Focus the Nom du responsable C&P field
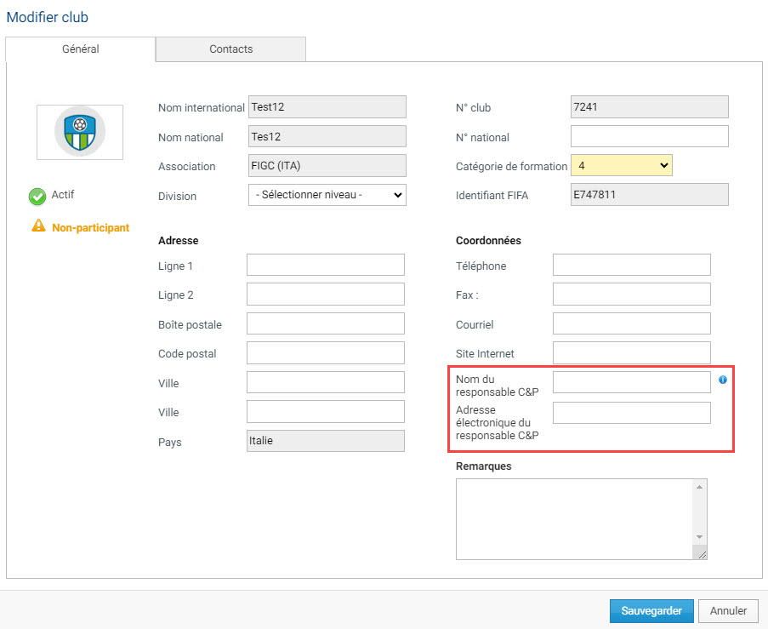This screenshot has width=768, height=629. pos(632,382)
